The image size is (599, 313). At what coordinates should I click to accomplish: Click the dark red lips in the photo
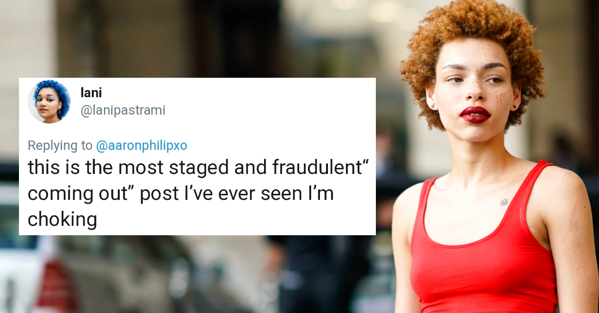(x=475, y=114)
